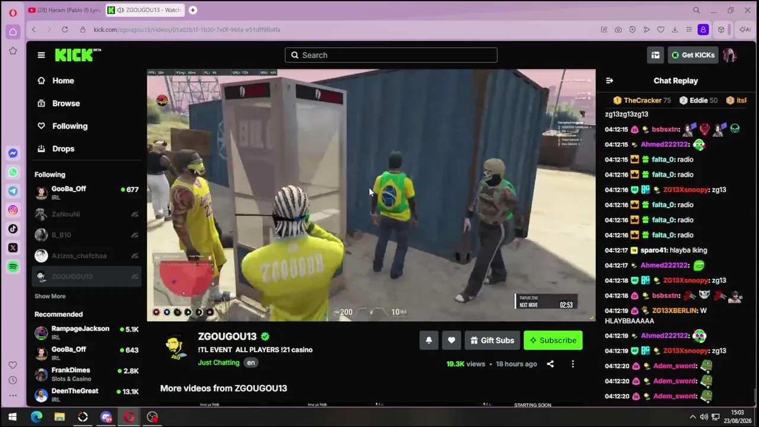Share the video using the share icon
Viewport: 759px width, 427px height.
[550, 364]
